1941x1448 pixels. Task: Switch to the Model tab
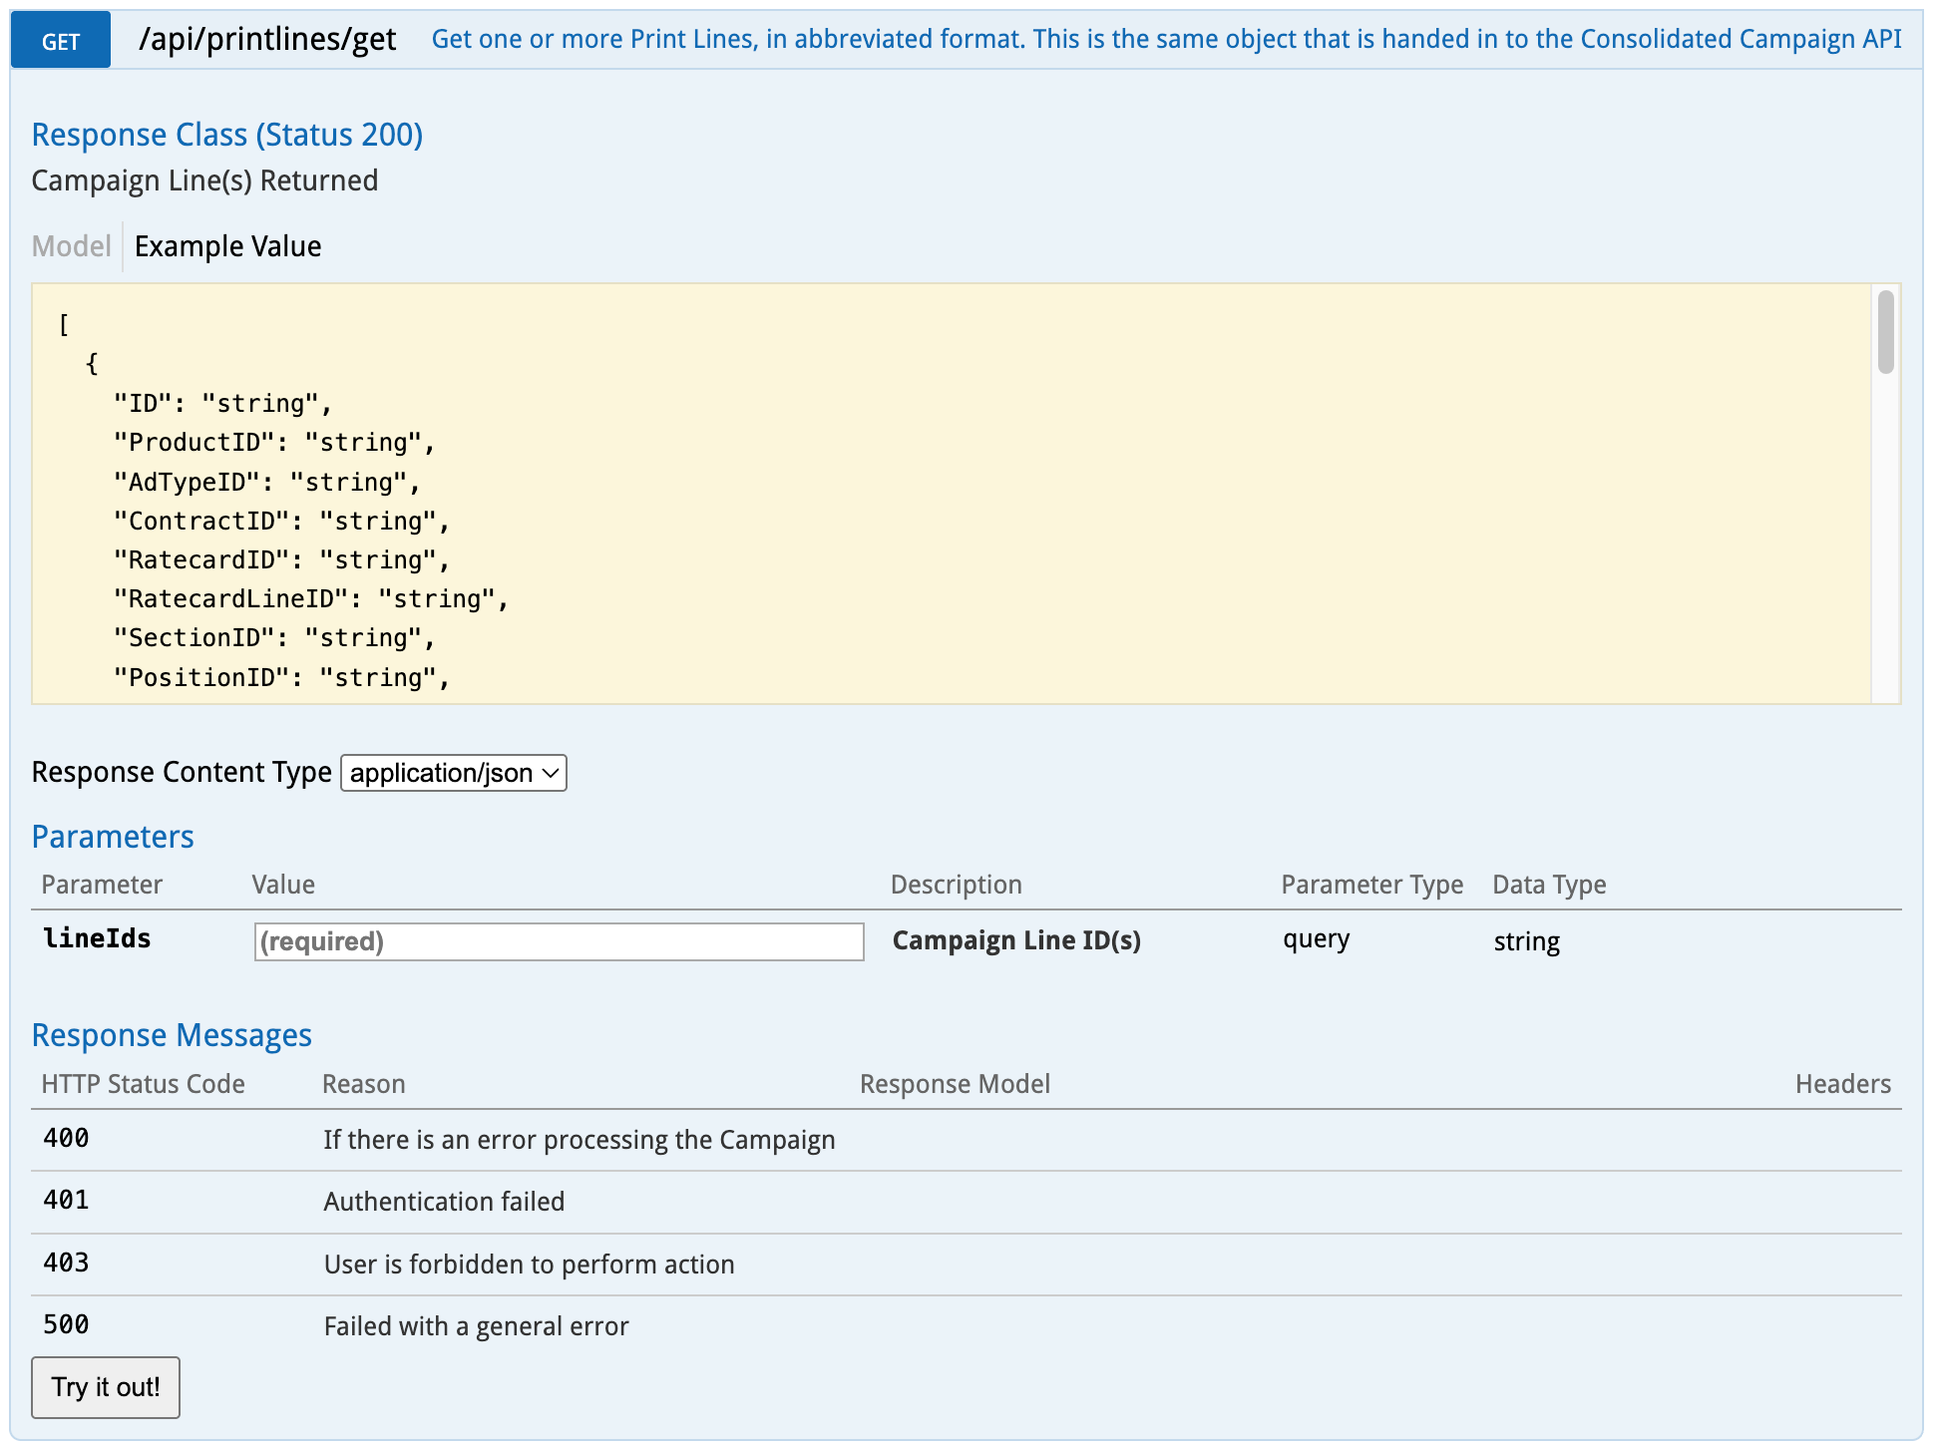[71, 246]
